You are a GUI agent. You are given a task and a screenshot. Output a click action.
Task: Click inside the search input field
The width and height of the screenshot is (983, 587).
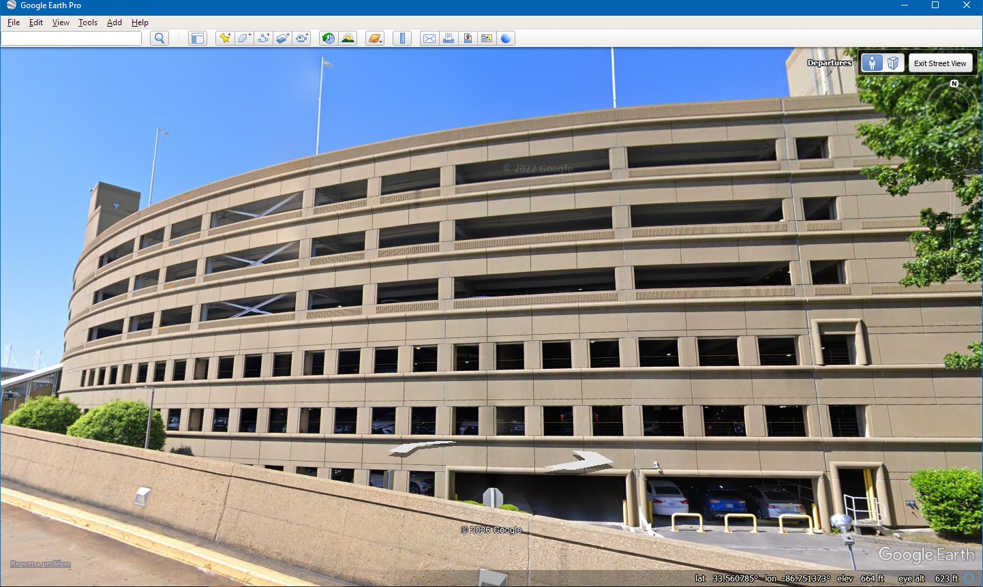click(72, 38)
